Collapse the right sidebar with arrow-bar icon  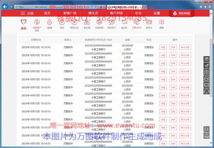coord(207,129)
